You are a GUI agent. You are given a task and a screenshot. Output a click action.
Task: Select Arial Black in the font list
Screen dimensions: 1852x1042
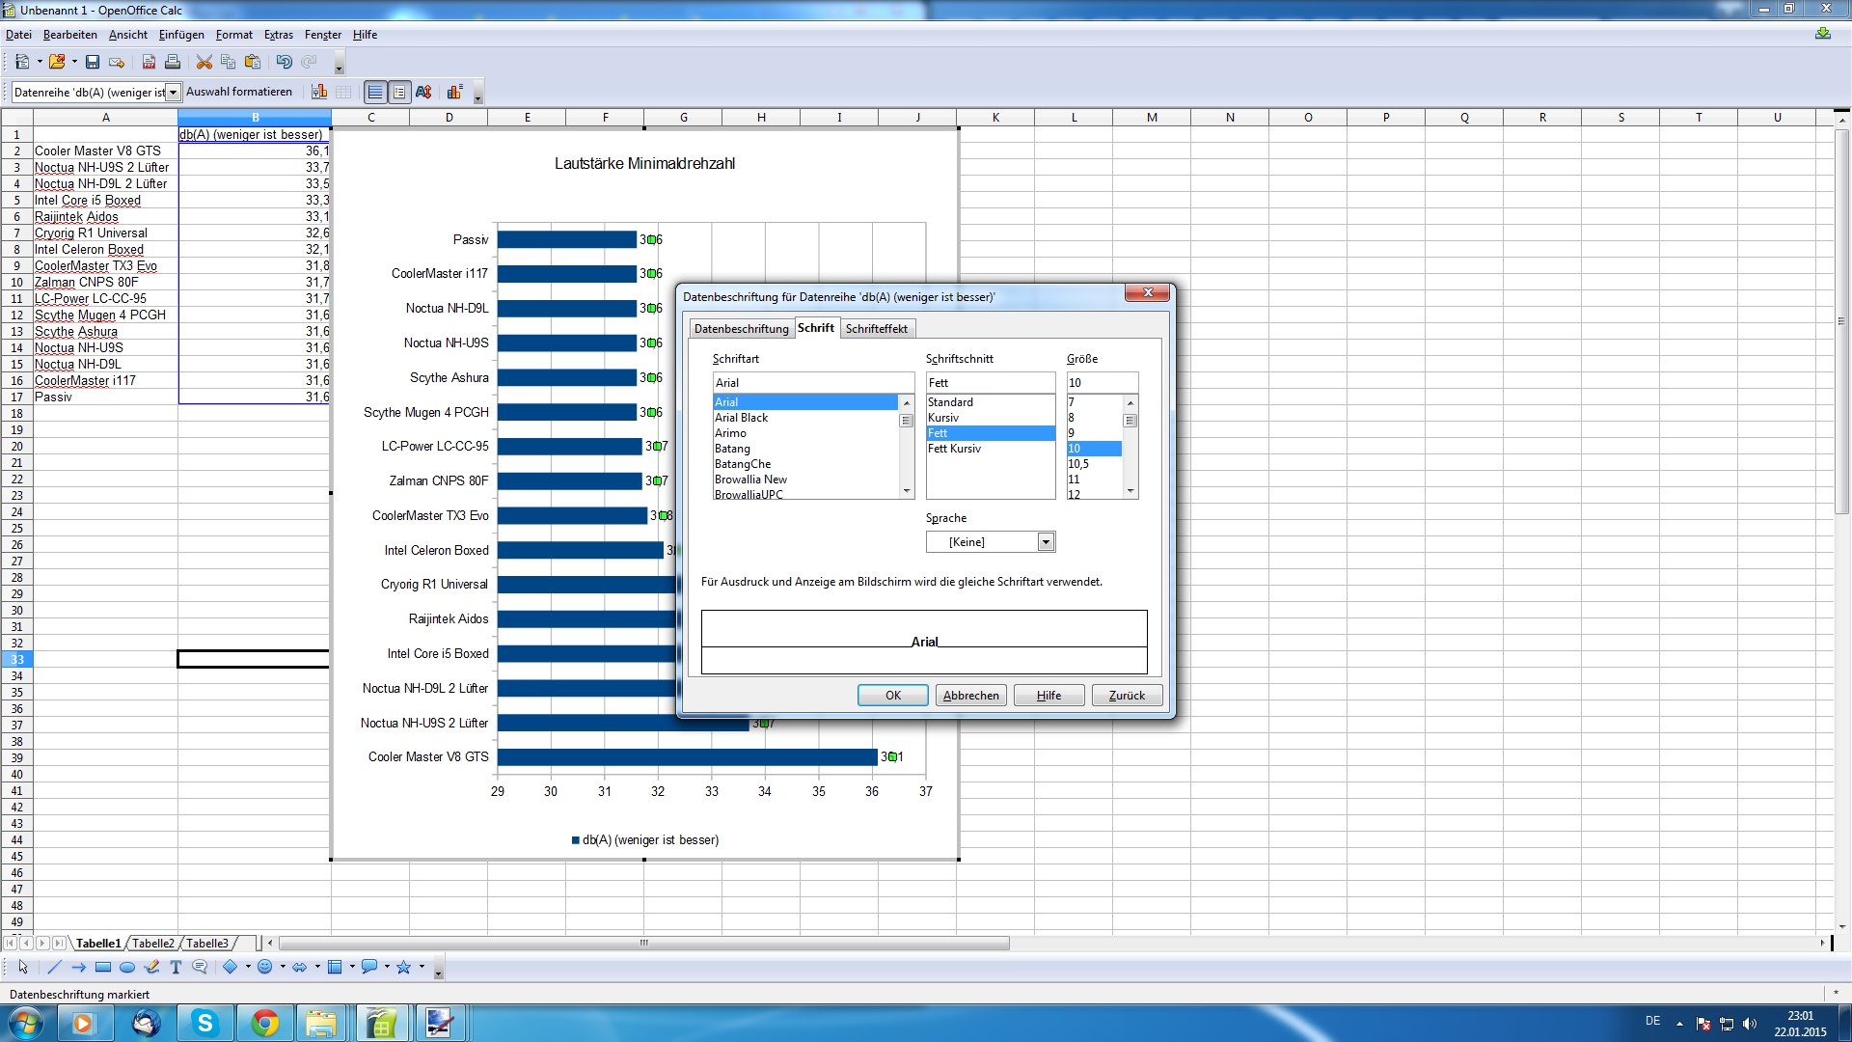[x=805, y=418]
